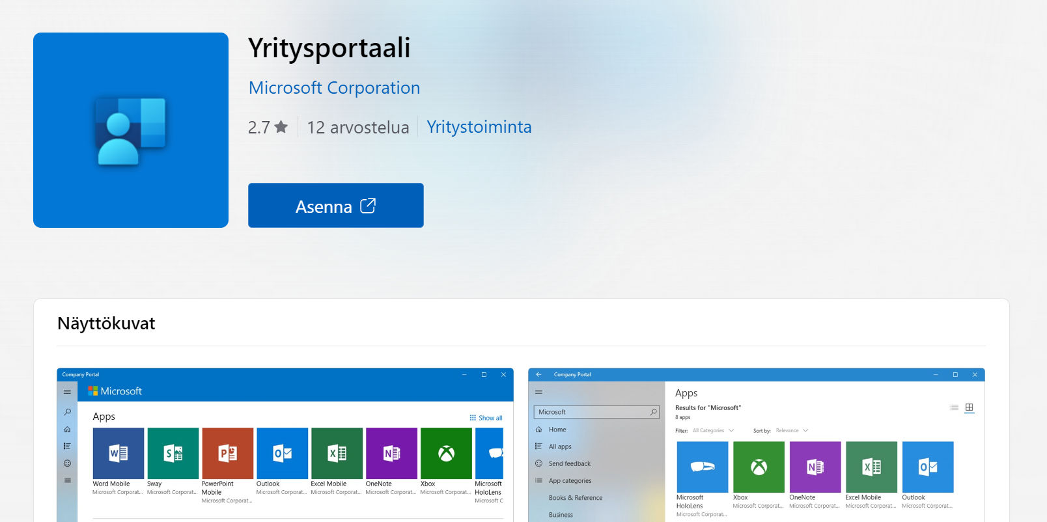Open the second screenshot with search results
This screenshot has width=1047, height=522.
pyautogui.click(x=757, y=445)
